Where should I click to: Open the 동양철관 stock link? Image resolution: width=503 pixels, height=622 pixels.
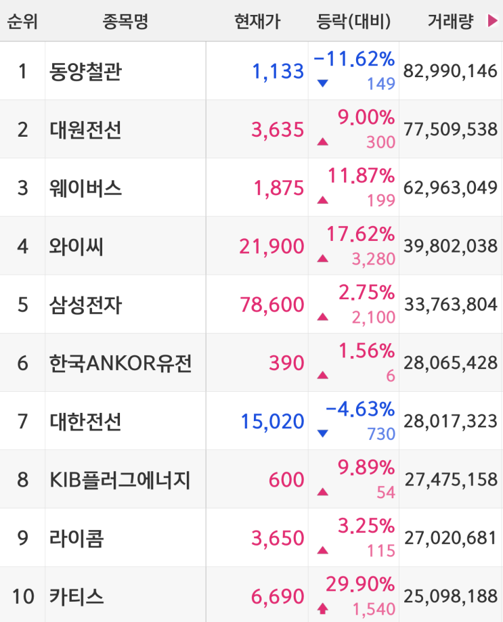85,71
